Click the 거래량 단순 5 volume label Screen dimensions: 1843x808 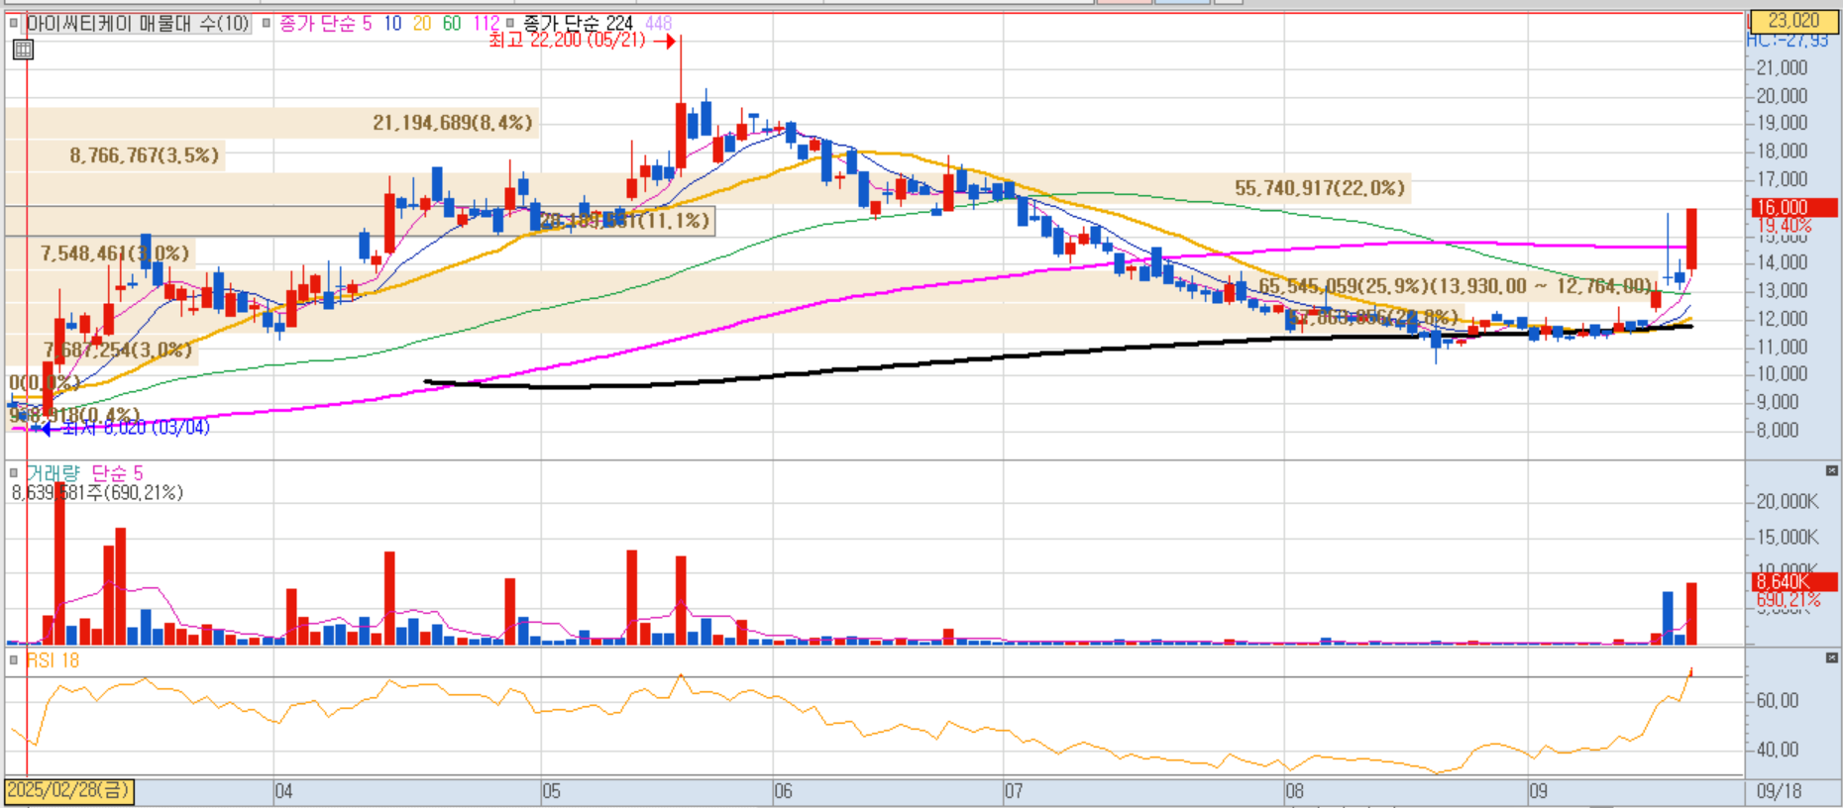pyautogui.click(x=84, y=473)
